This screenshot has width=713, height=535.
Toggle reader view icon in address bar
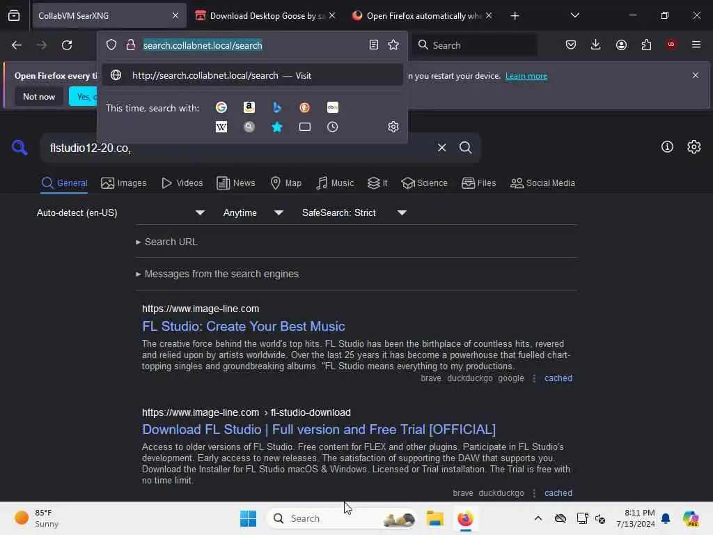click(x=374, y=45)
